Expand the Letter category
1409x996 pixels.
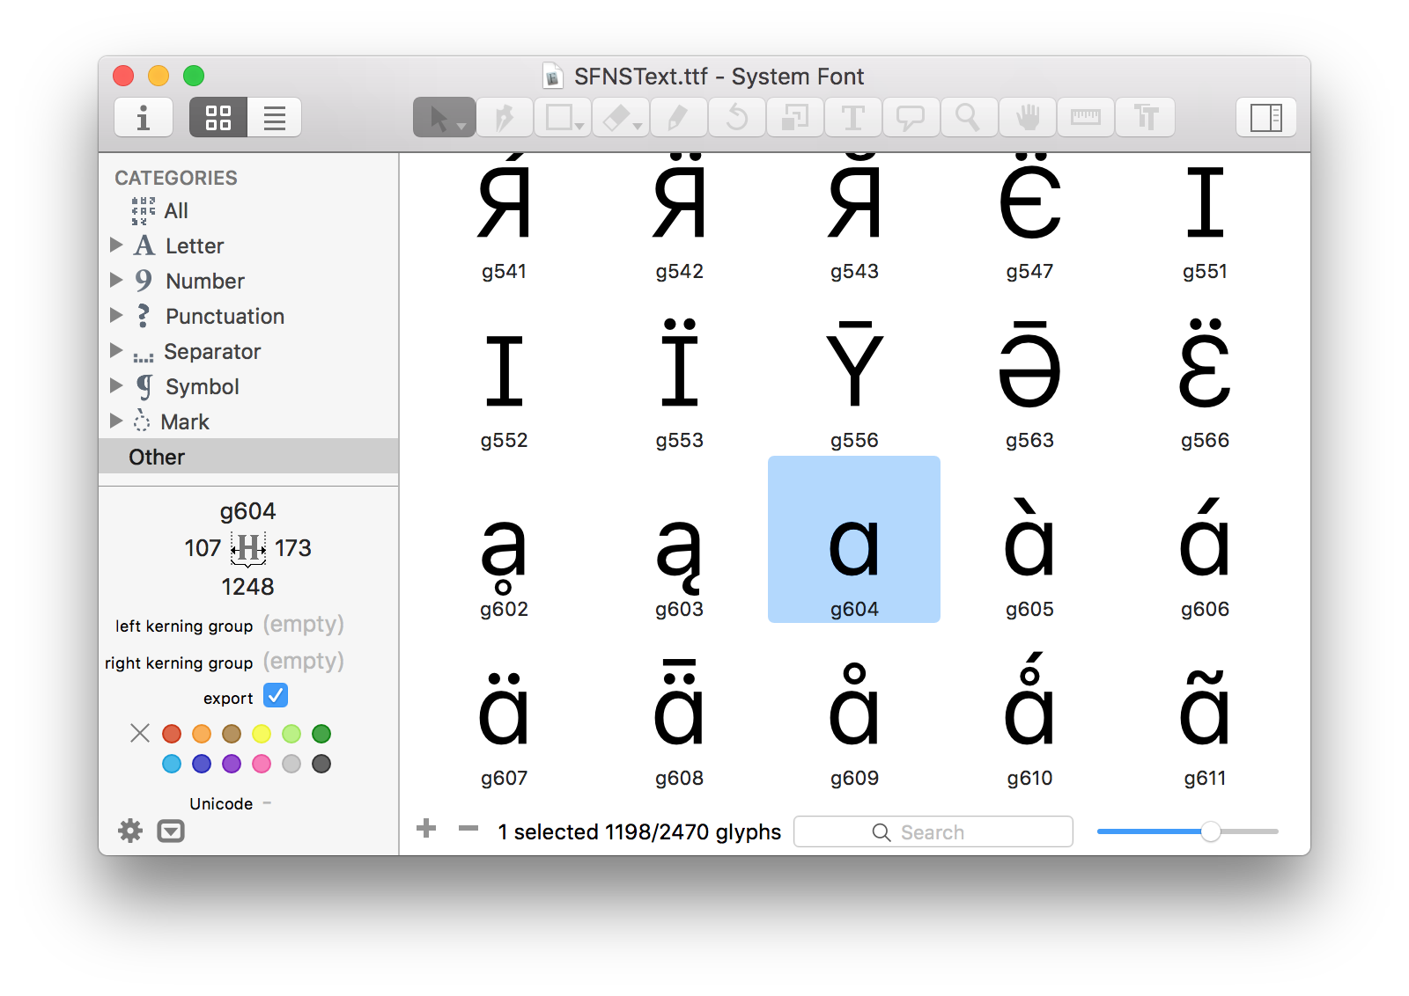[116, 245]
